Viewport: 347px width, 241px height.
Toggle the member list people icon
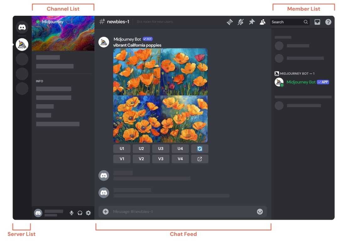click(x=263, y=22)
